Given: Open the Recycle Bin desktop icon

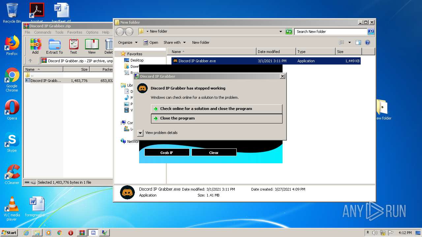Looking at the screenshot, I should pyautogui.click(x=12, y=13).
